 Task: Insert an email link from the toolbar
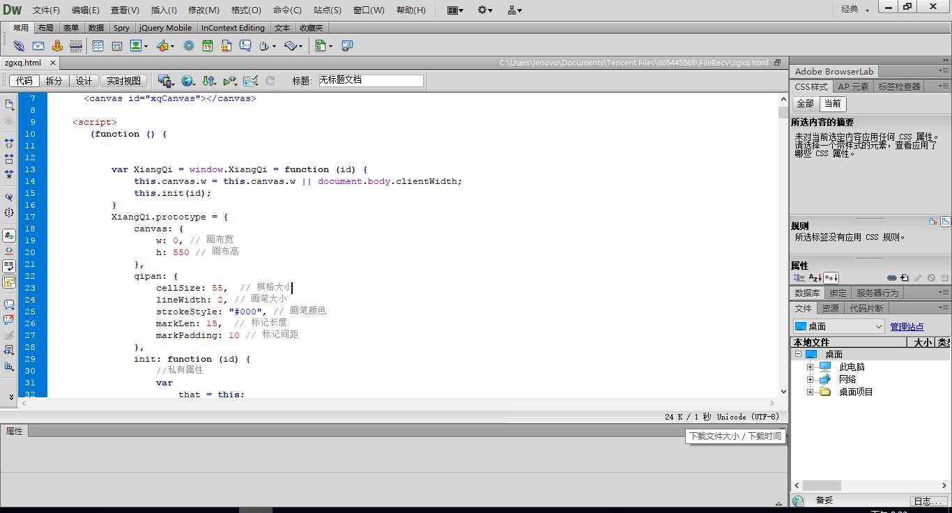tap(38, 45)
